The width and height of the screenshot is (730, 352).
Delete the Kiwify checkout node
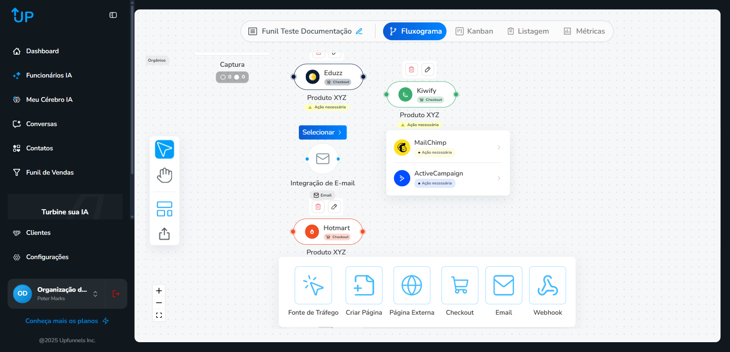412,70
